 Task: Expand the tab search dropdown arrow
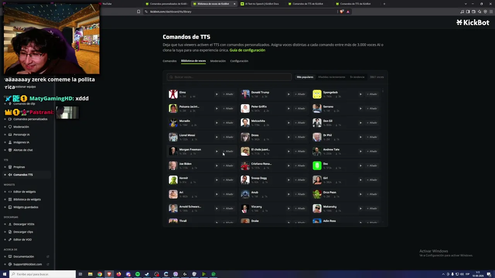click(466, 4)
